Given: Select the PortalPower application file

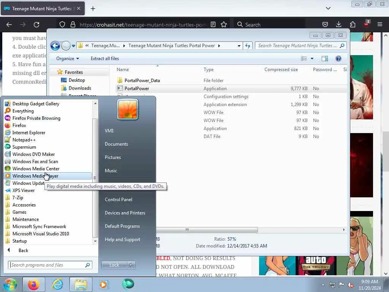Looking at the screenshot, I should click(x=136, y=88).
